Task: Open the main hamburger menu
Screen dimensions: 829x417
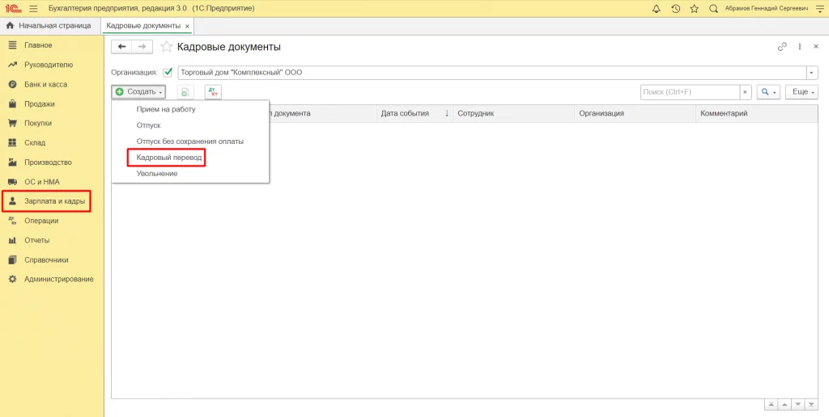Action: point(33,8)
